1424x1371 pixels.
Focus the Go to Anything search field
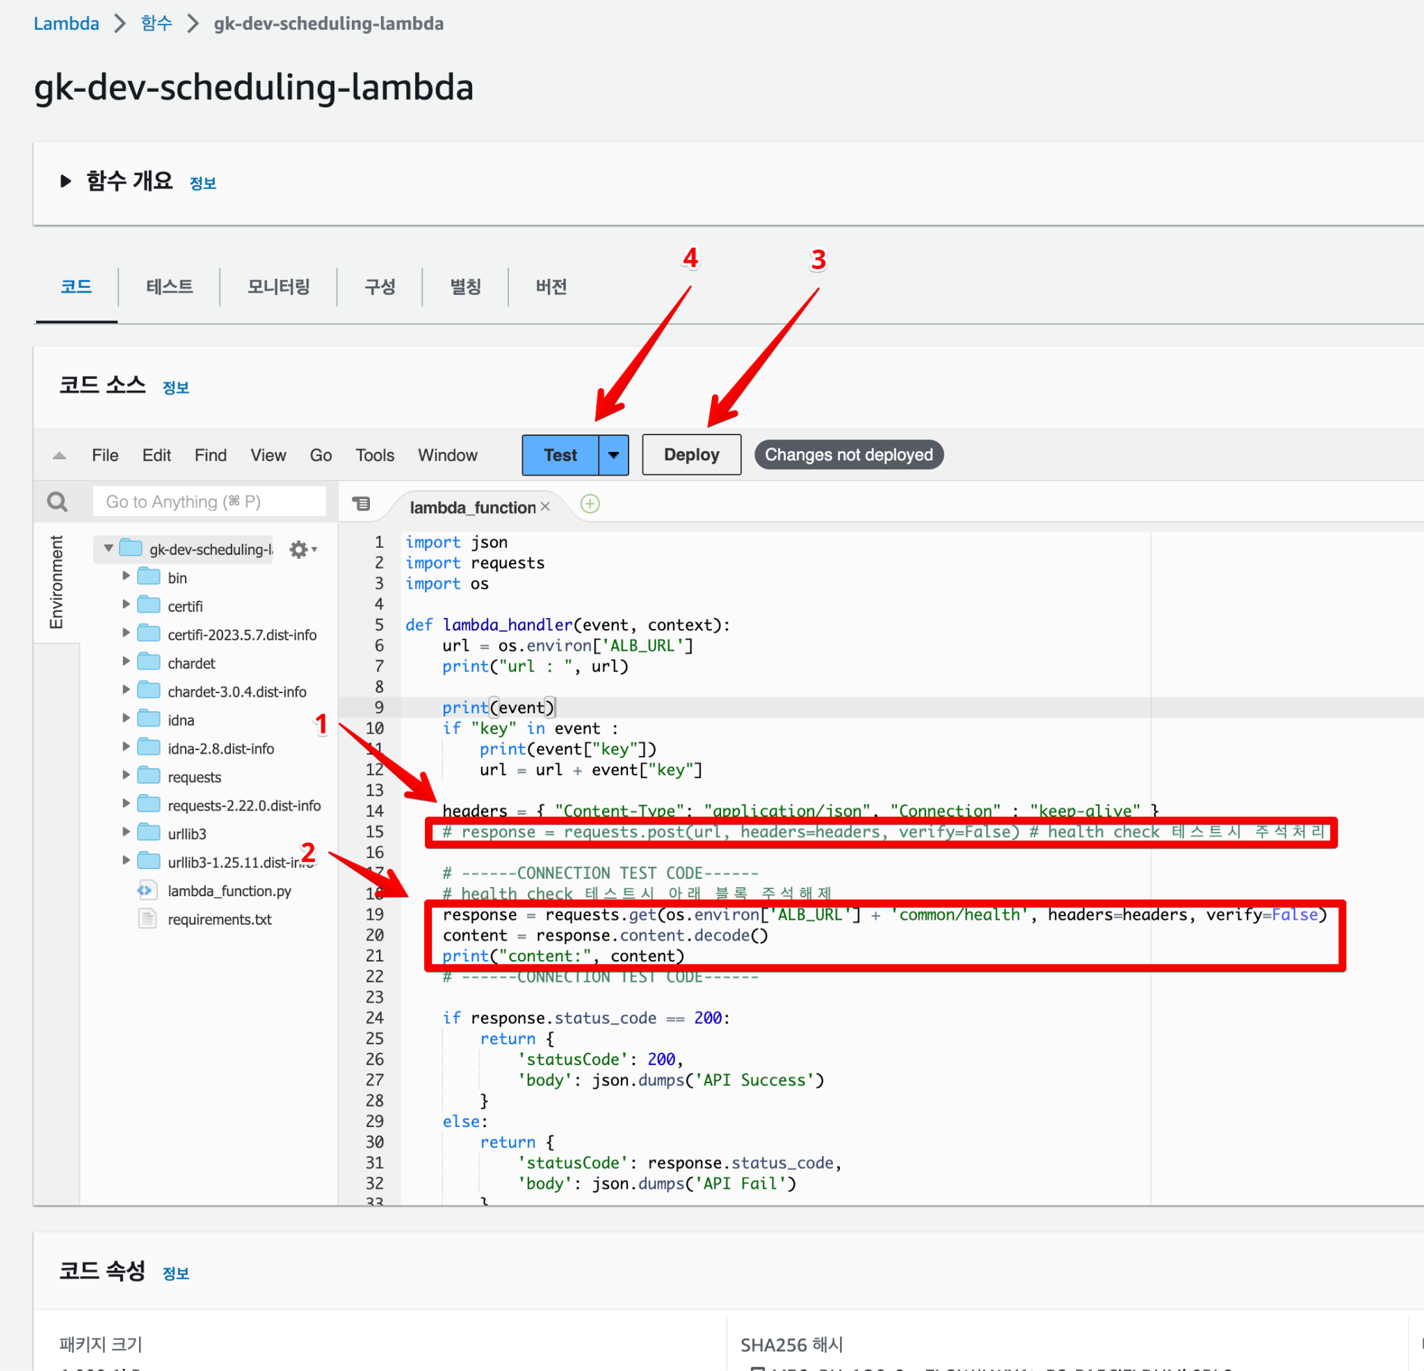[209, 501]
